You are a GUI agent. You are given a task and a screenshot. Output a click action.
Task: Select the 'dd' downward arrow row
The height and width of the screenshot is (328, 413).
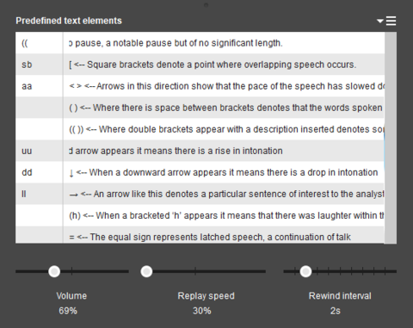click(x=200, y=172)
